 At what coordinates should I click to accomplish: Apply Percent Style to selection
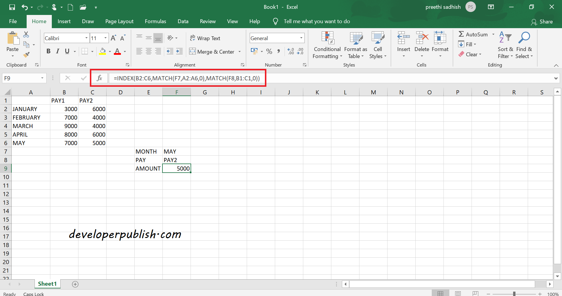[269, 51]
